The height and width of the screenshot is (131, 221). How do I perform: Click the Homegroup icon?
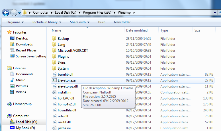tap(9, 104)
